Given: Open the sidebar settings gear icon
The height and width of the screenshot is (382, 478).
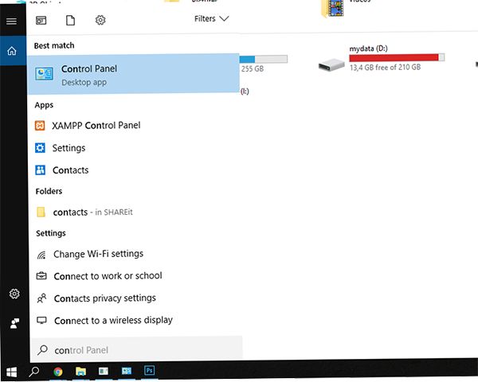Looking at the screenshot, I should click(14, 294).
